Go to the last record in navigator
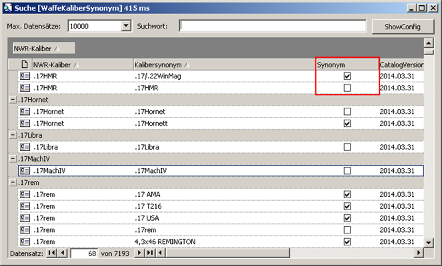Image resolution: width=442 pixels, height=266 pixels. (x=151, y=253)
